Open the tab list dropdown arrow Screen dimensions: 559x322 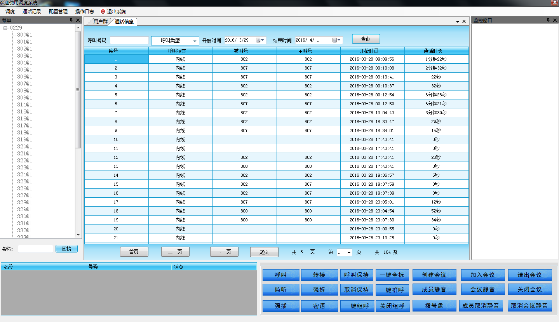[x=458, y=22]
